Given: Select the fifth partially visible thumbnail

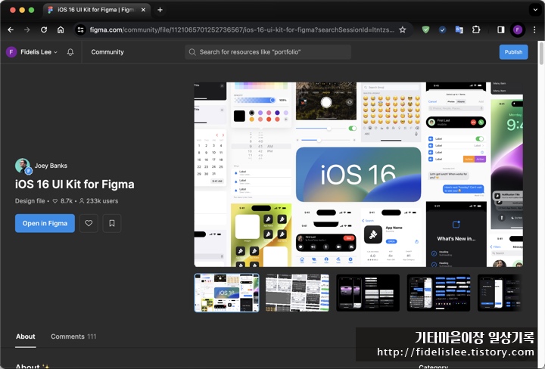Looking at the screenshot, I should [x=500, y=293].
